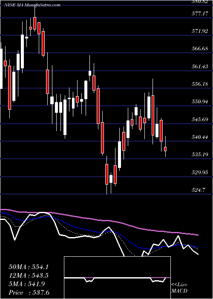The width and height of the screenshot is (213, 299).
Task: Select the 545.69 price axis label
Action: (200, 119)
